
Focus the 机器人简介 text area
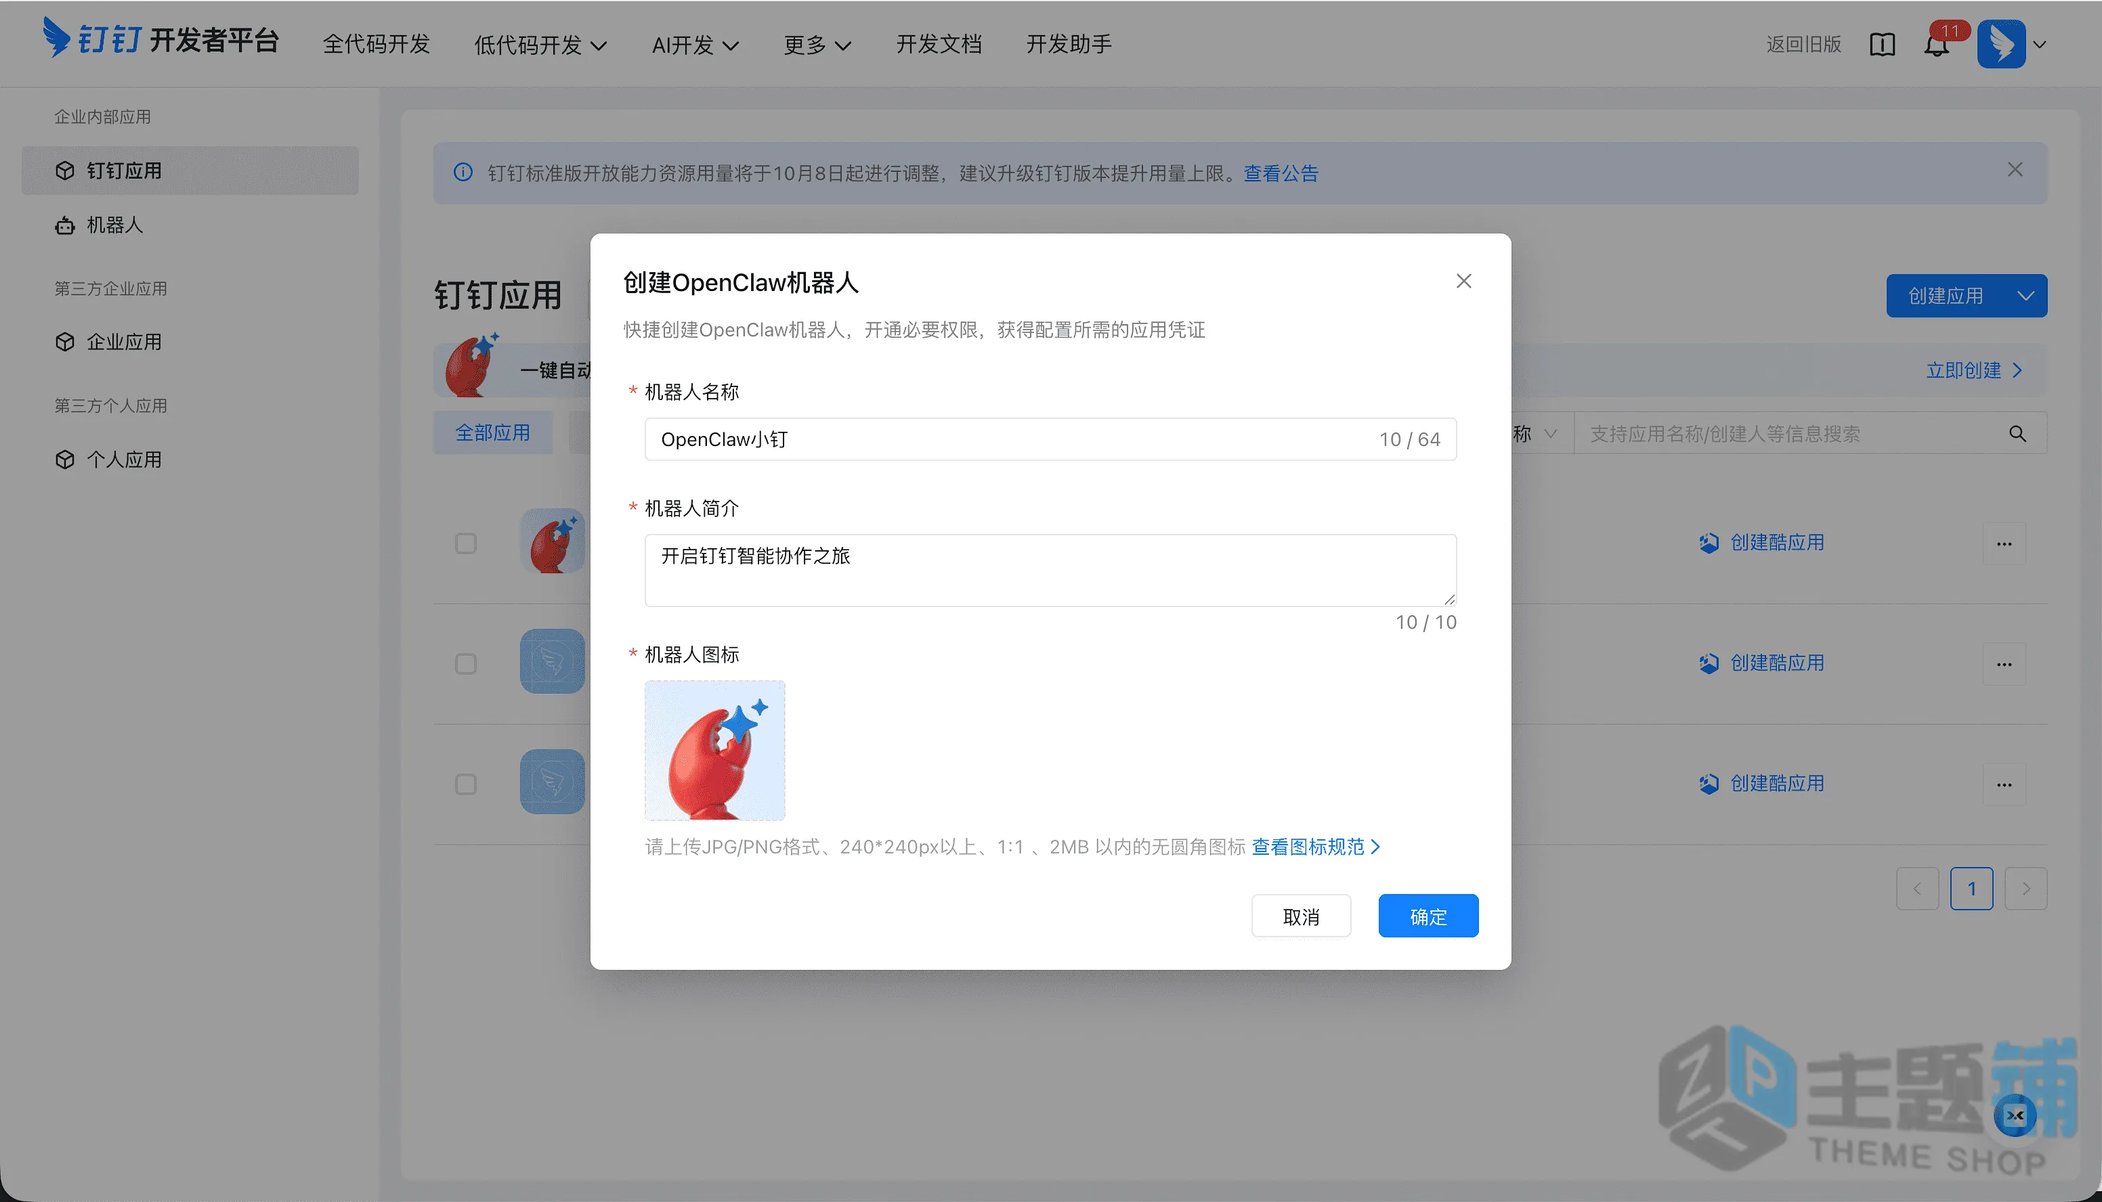tap(1050, 571)
